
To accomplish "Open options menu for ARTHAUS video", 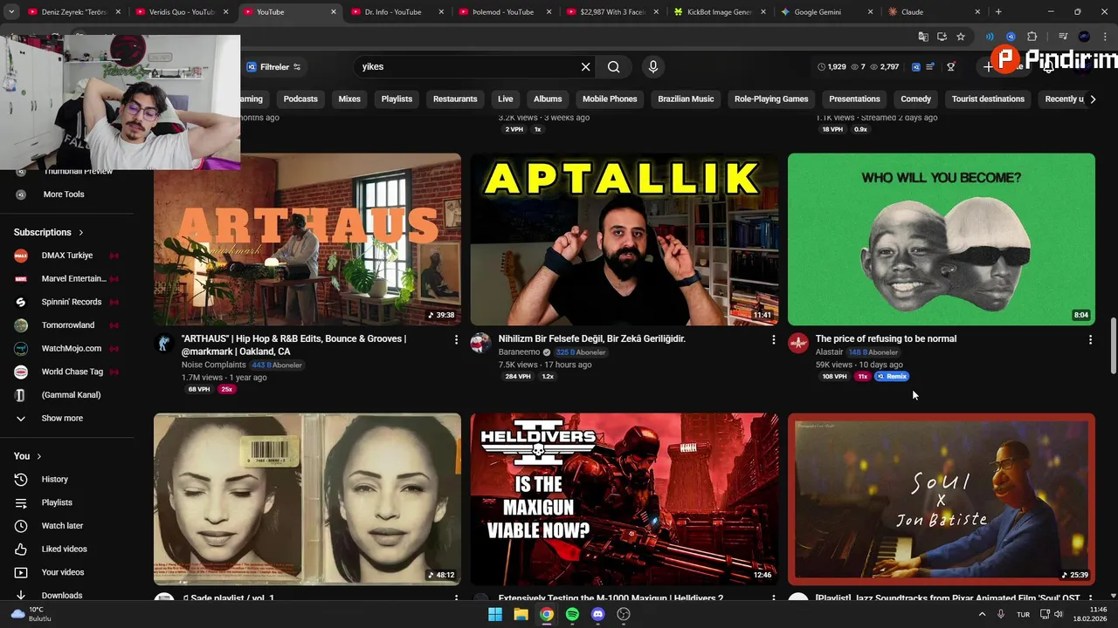I will click(x=456, y=339).
